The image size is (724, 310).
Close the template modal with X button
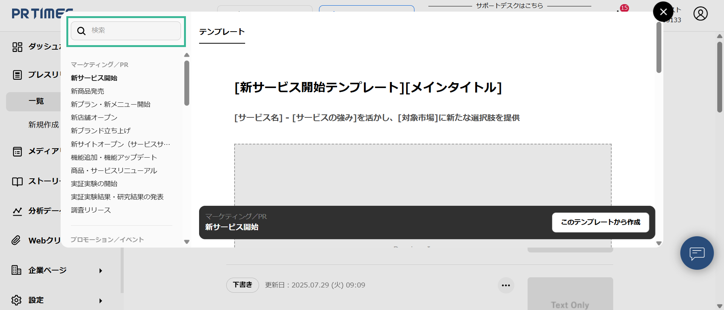663,12
